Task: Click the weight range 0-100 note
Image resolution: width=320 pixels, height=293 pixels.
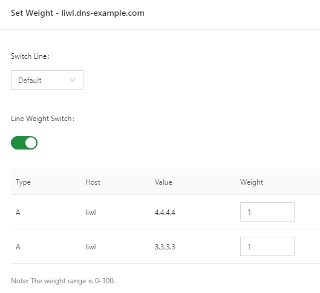Action: click(x=63, y=281)
